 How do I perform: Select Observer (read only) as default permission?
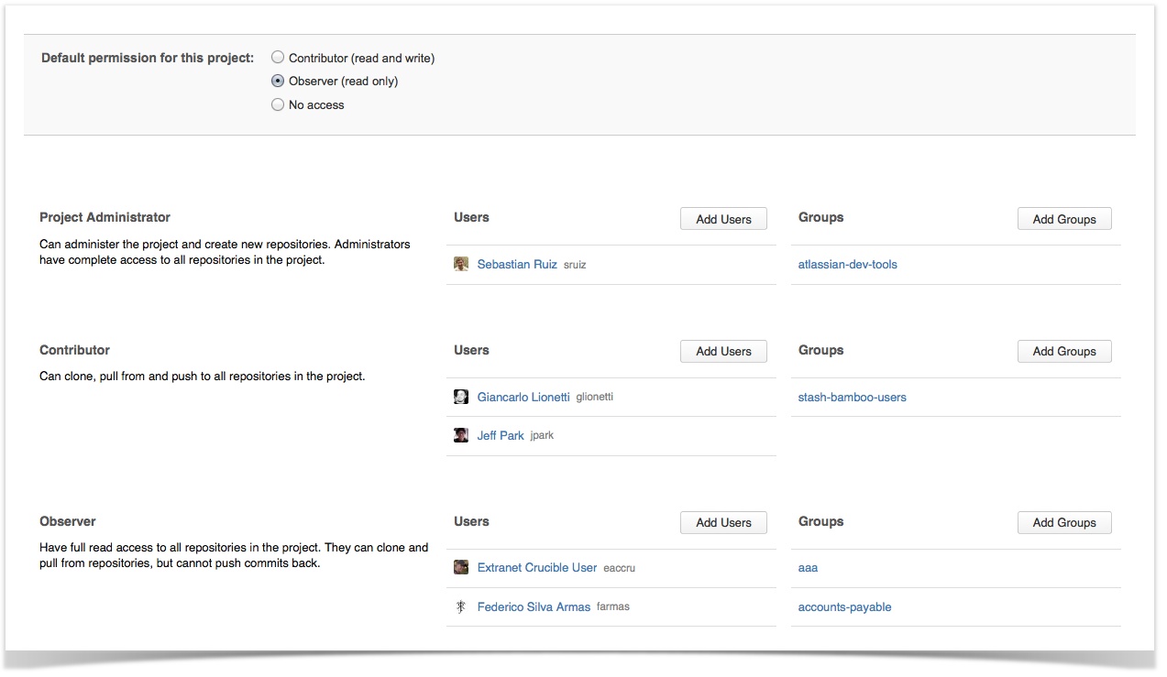coord(277,81)
